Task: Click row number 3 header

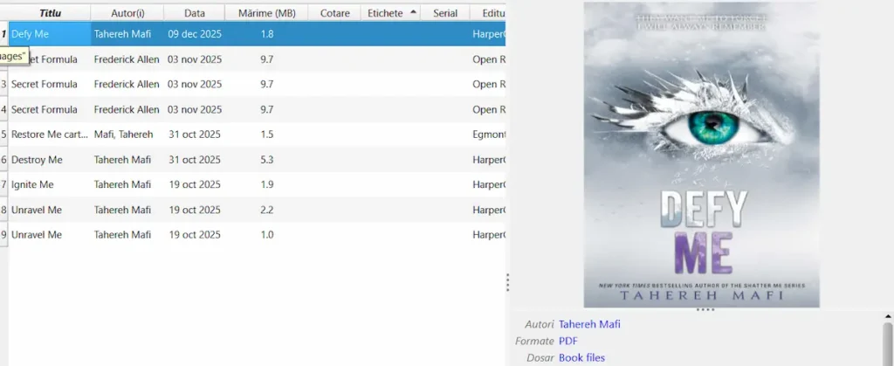Action: [4, 85]
